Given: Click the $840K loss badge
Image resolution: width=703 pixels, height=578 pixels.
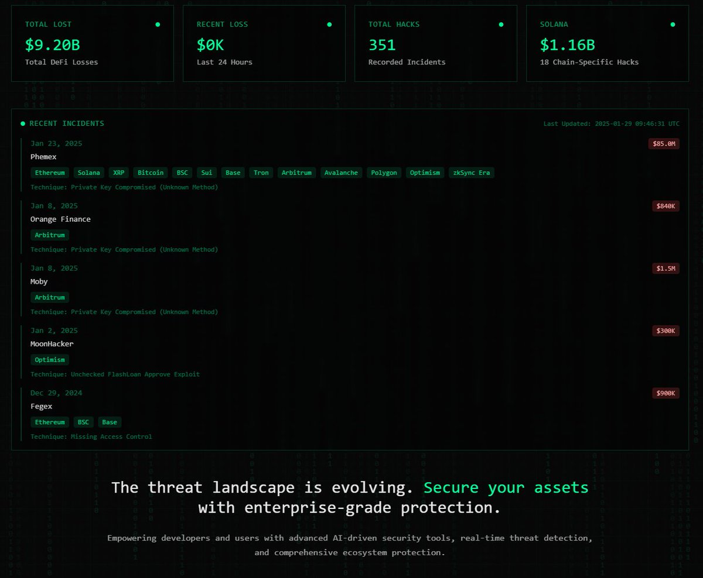Looking at the screenshot, I should pyautogui.click(x=666, y=206).
